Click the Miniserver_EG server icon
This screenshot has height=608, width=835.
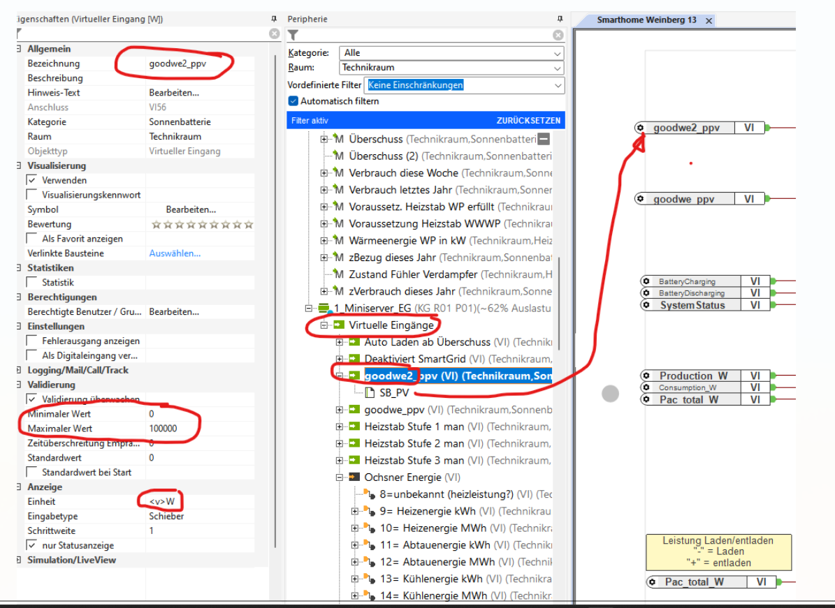[x=324, y=308]
